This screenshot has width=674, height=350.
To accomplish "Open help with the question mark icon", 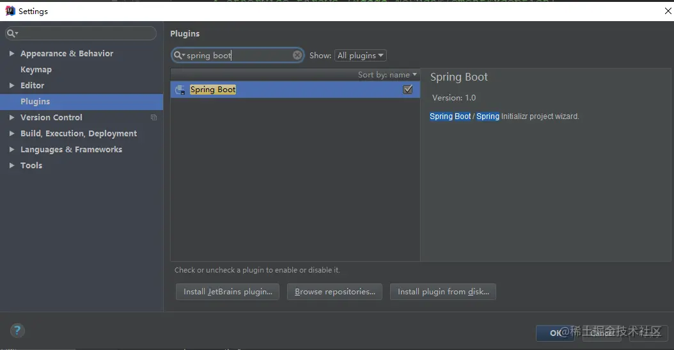I will pos(17,331).
